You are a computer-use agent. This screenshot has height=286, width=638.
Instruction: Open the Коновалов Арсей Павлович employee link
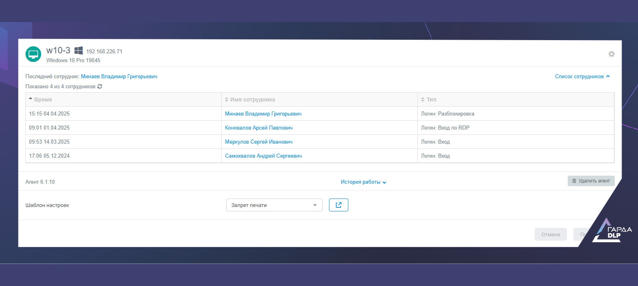(x=259, y=128)
